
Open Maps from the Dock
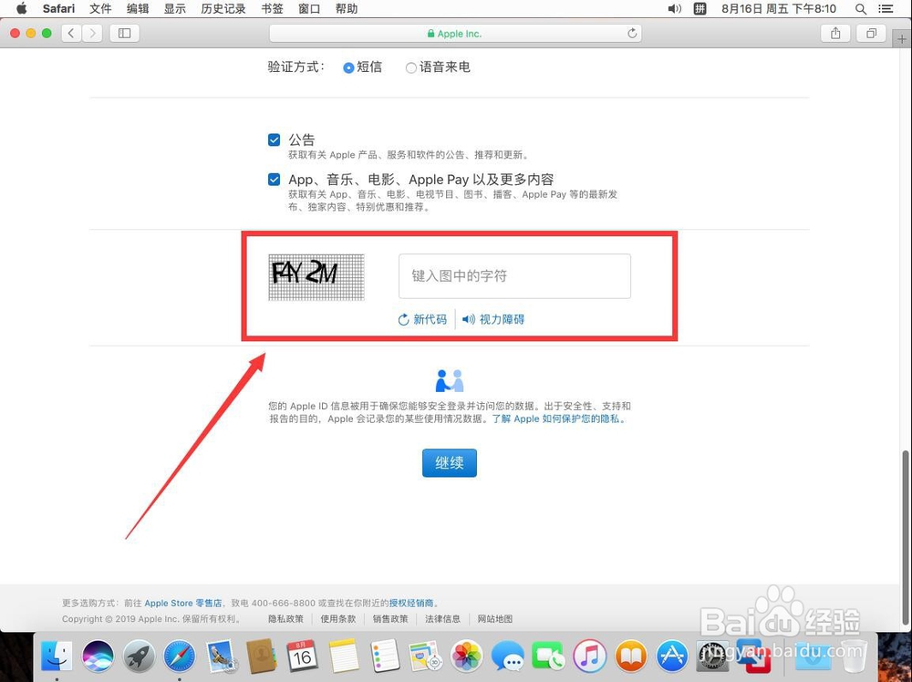(x=425, y=656)
